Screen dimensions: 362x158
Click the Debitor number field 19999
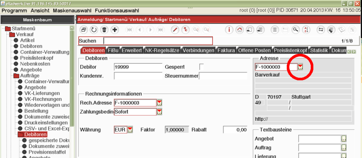(x=138, y=67)
